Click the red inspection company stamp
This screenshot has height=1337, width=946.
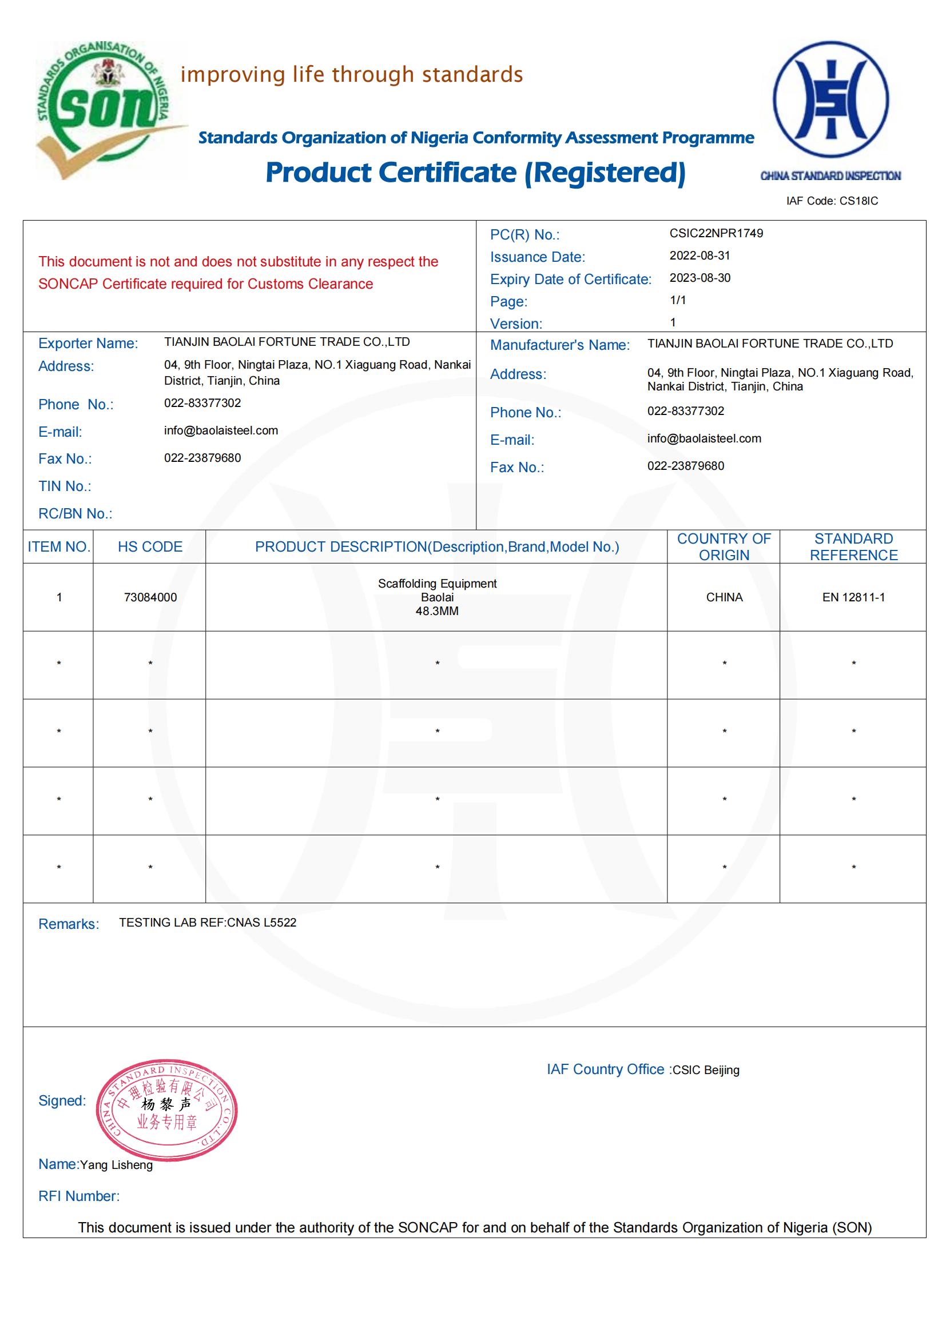click(x=166, y=1109)
